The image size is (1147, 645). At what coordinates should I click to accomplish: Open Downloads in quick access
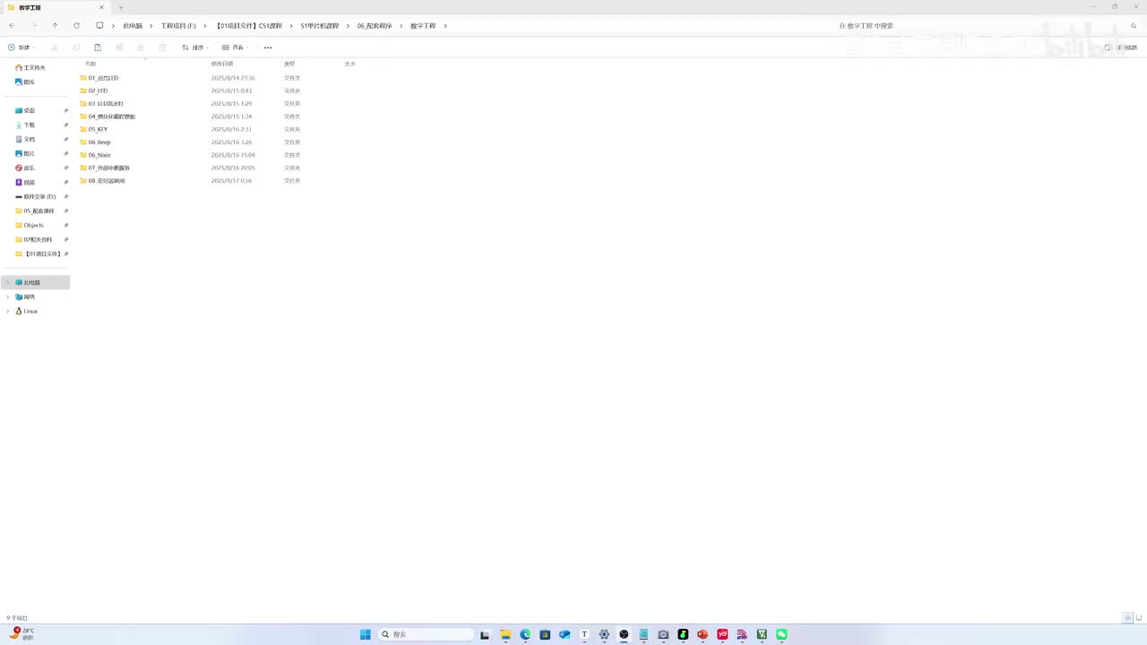(25, 125)
